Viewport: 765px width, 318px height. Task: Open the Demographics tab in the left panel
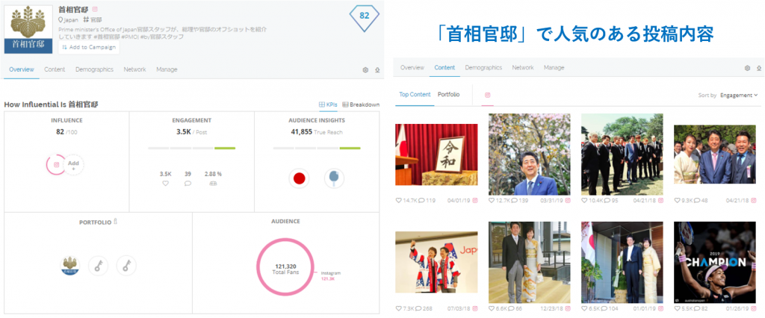[94, 69]
